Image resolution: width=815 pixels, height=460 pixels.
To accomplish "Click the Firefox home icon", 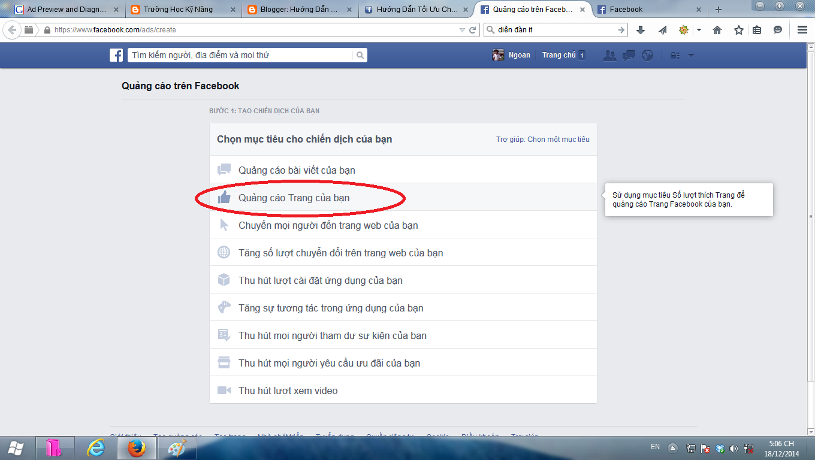I will pyautogui.click(x=717, y=30).
